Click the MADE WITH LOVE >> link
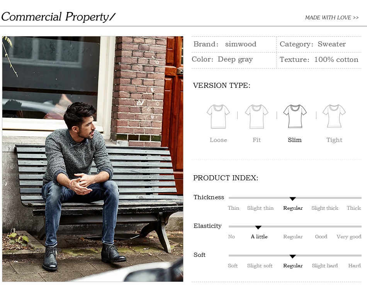The image size is (367, 301). click(332, 17)
